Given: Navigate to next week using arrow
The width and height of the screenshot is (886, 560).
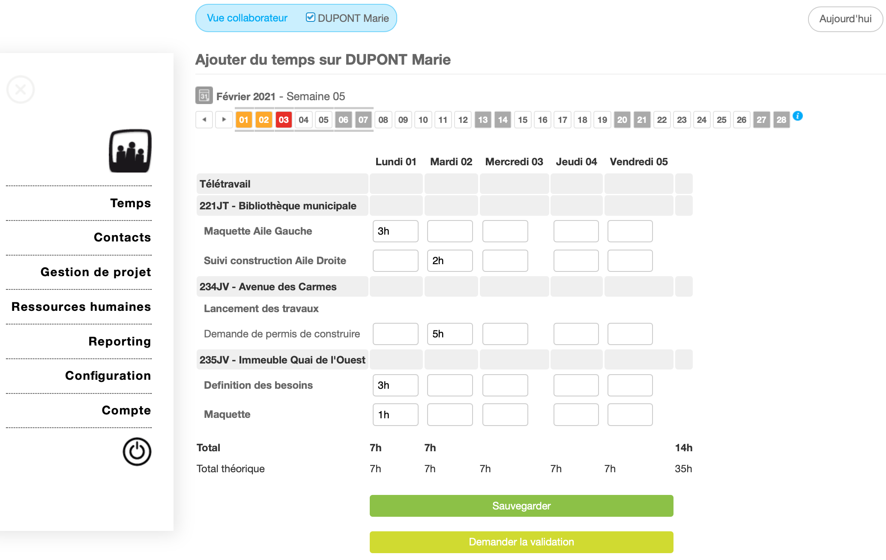Looking at the screenshot, I should 224,119.
